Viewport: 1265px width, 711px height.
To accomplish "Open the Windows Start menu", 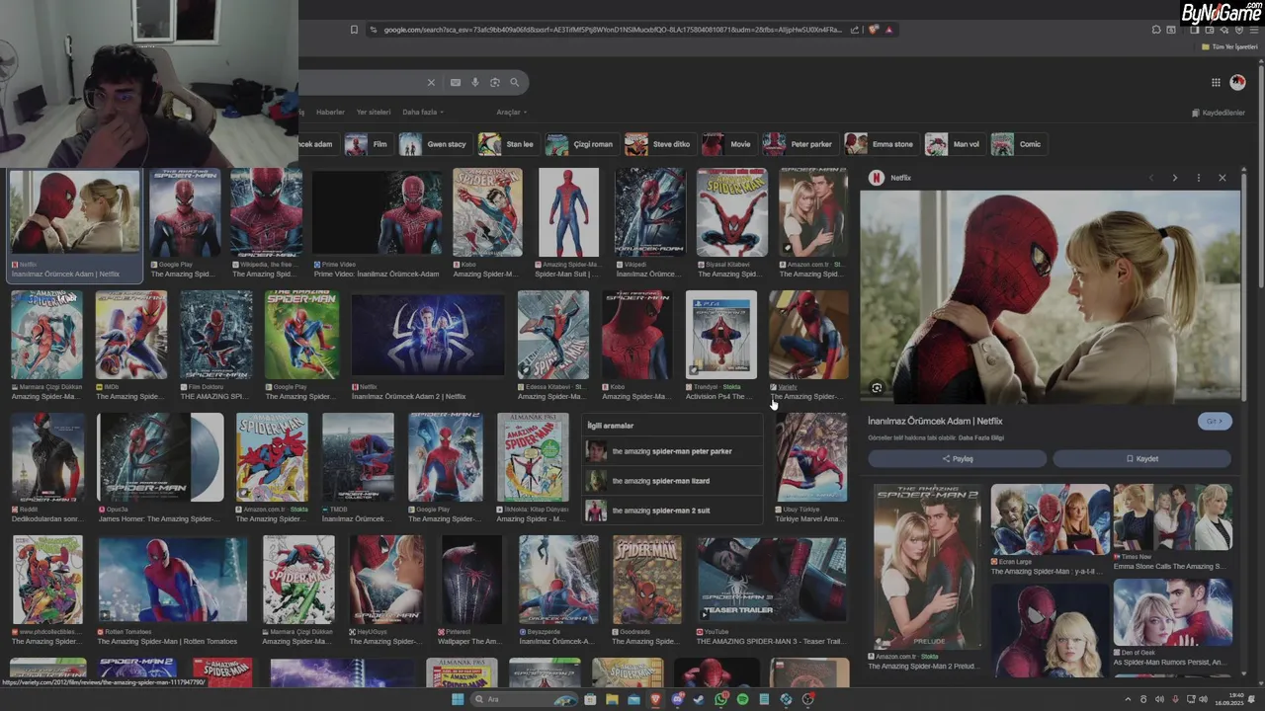I will click(x=458, y=699).
